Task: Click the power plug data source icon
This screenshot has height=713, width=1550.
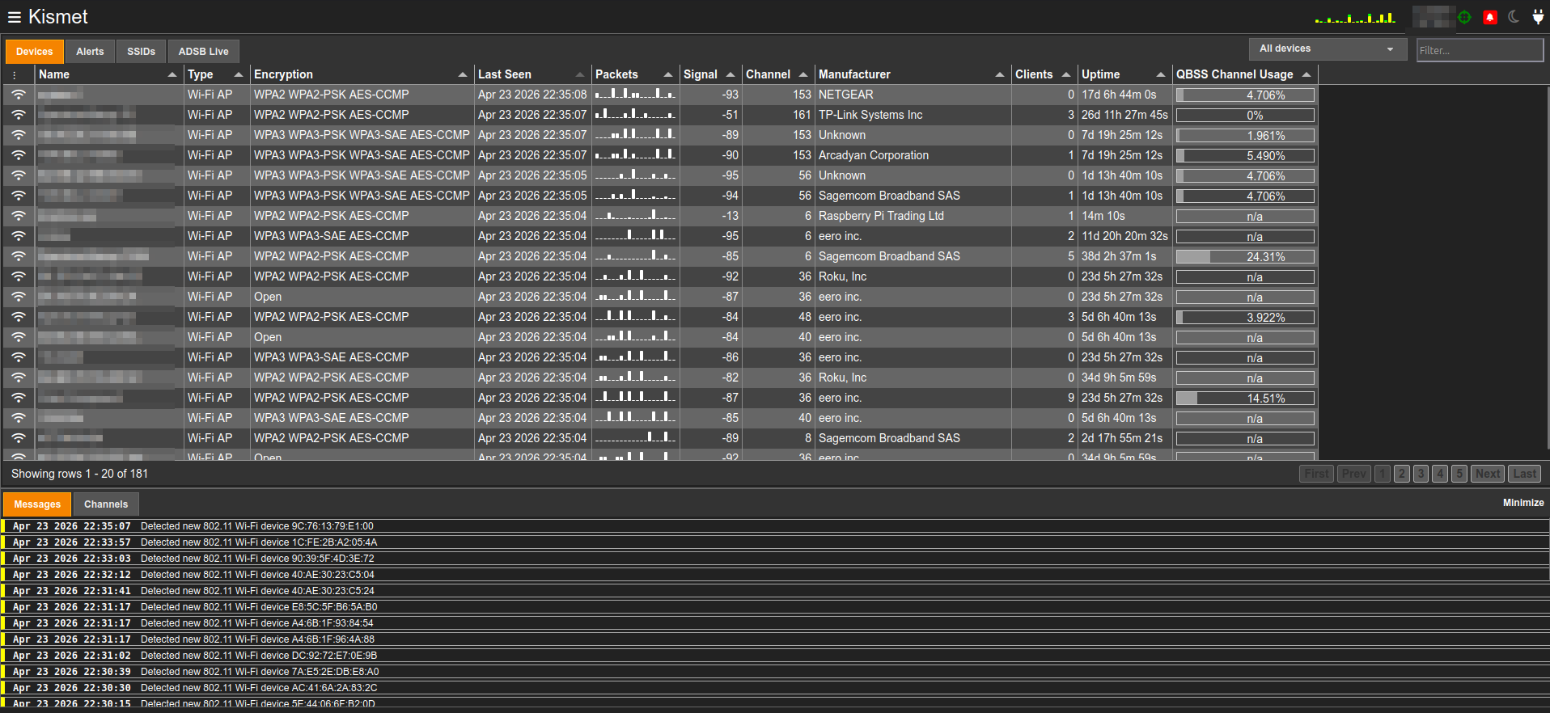Action: point(1538,17)
